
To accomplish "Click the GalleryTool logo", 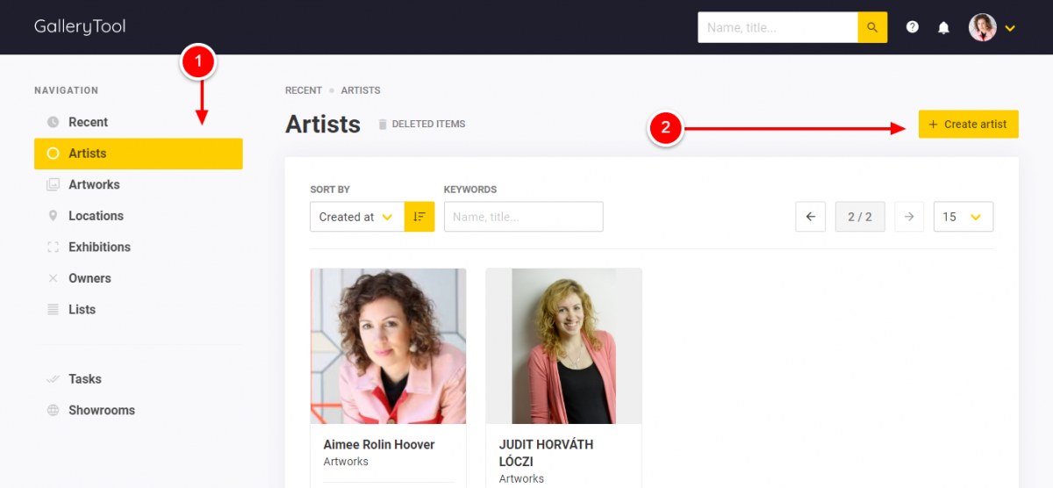I will tap(80, 27).
